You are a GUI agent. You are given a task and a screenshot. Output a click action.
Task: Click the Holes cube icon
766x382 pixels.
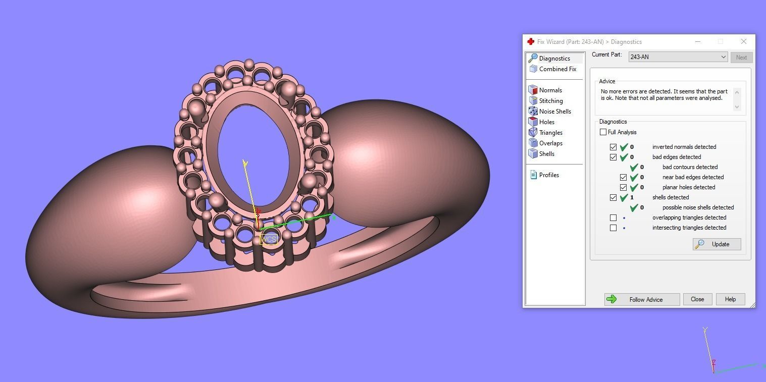[x=533, y=122]
